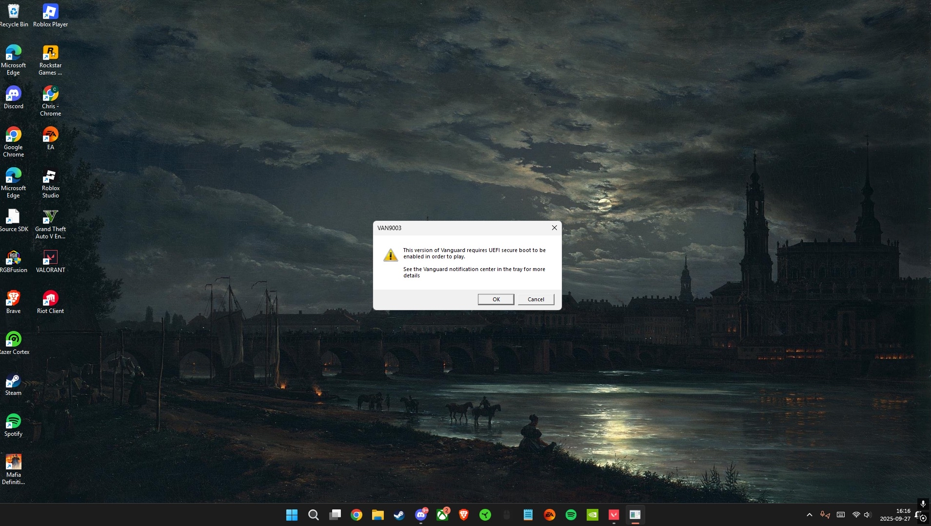Close the VAN9003 error dialog window

554,228
